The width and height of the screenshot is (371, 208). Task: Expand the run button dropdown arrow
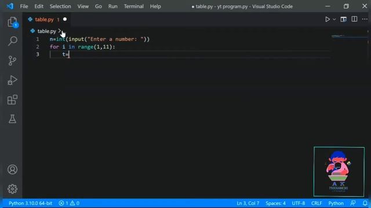point(334,20)
